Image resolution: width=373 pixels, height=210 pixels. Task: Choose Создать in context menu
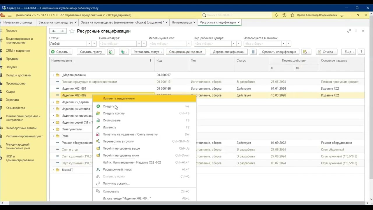145,106
